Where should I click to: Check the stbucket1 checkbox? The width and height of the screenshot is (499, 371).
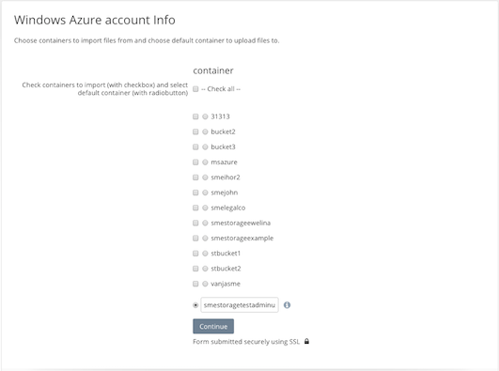[x=195, y=254]
